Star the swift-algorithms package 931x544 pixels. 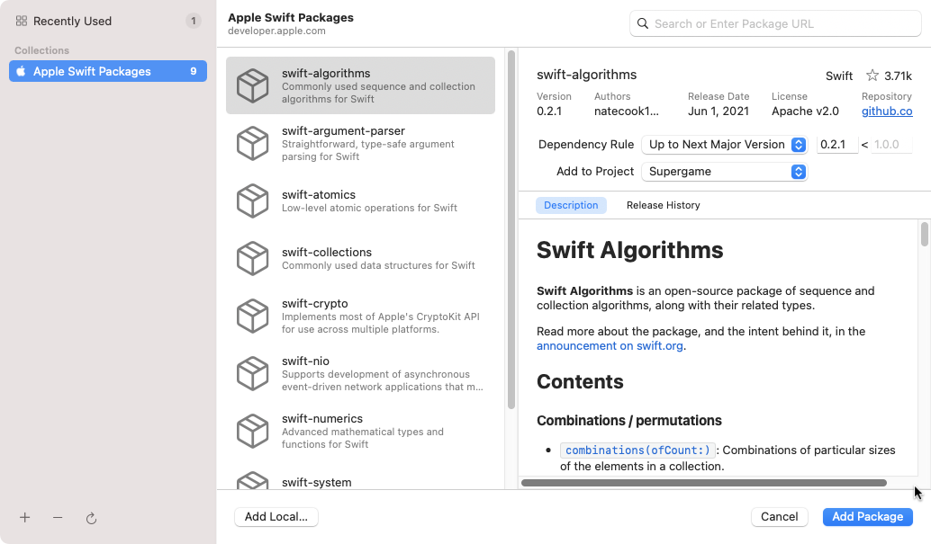[x=870, y=76]
